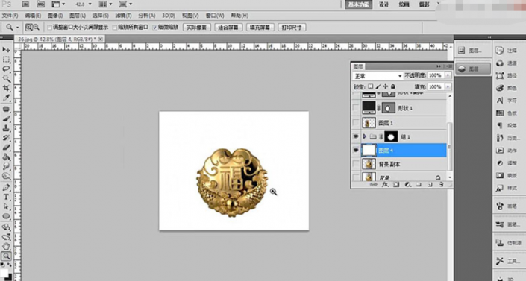Create new adjustment layer icon
The width and height of the screenshot is (526, 281).
407,184
